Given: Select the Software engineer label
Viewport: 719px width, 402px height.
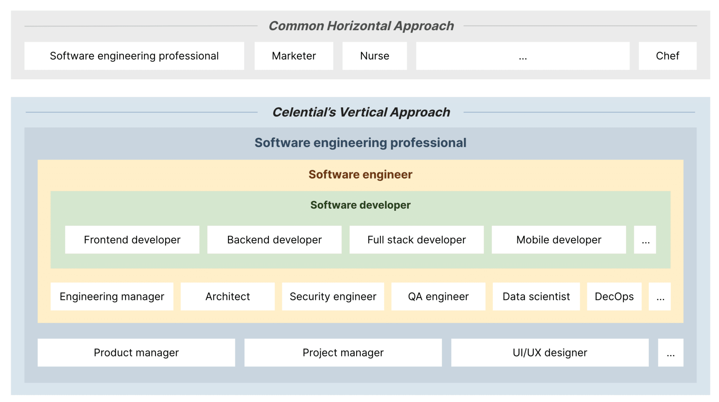Looking at the screenshot, I should pyautogui.click(x=361, y=174).
